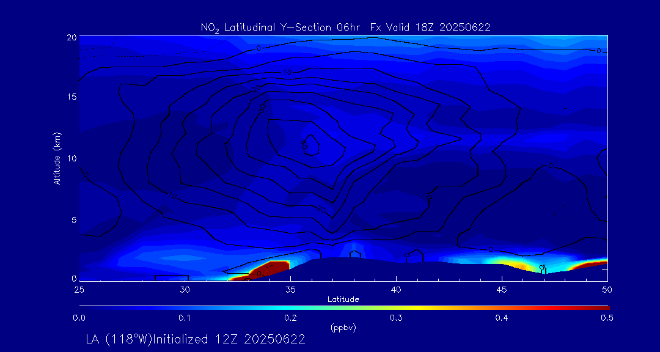Click the altitude axis tick label "20"
This screenshot has height=352, width=660.
click(x=71, y=37)
